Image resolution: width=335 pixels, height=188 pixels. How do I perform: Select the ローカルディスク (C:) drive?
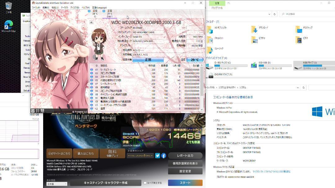click(x=226, y=66)
